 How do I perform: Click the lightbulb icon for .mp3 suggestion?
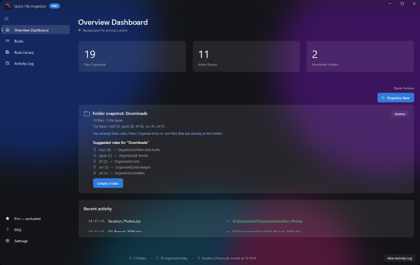[94, 149]
